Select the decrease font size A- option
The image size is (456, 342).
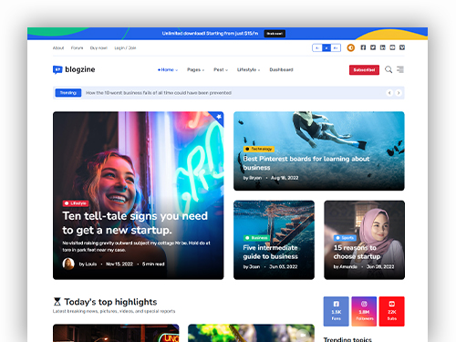(317, 47)
